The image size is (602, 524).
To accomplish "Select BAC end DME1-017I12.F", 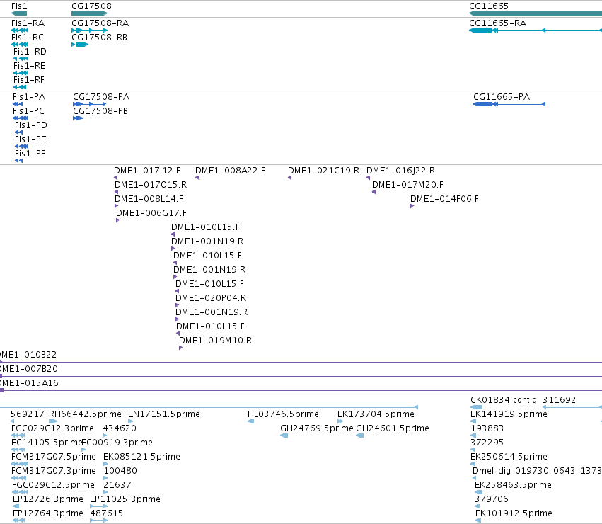I will tap(146, 171).
